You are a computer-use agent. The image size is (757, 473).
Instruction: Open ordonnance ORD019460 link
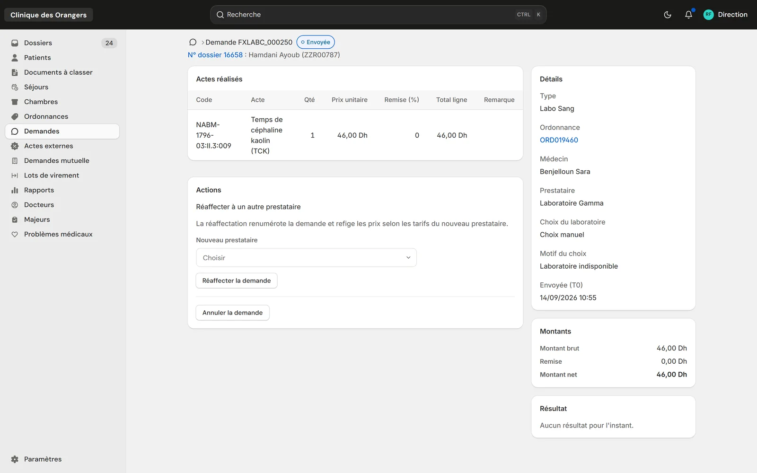pos(559,140)
